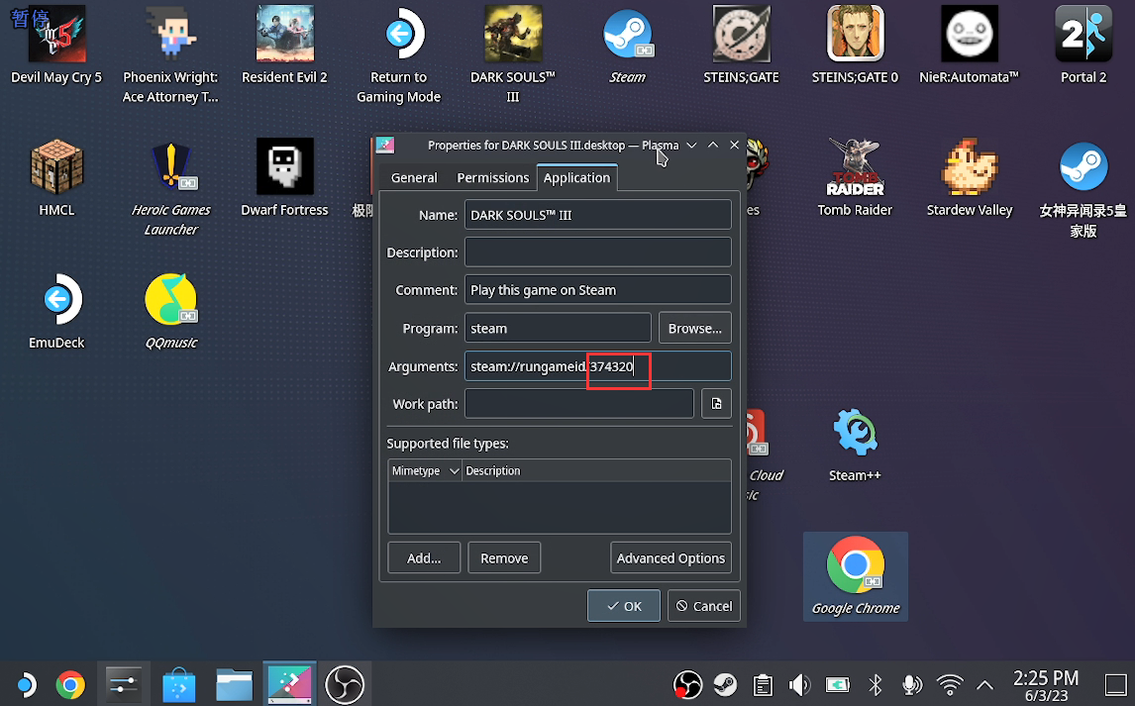Click the Show Desktop button in the taskbar
The image size is (1135, 706).
(1115, 684)
